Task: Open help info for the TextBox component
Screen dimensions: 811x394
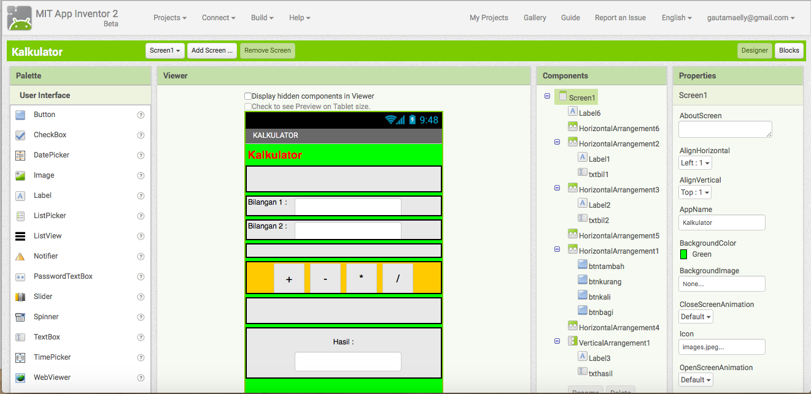Action: click(x=141, y=337)
